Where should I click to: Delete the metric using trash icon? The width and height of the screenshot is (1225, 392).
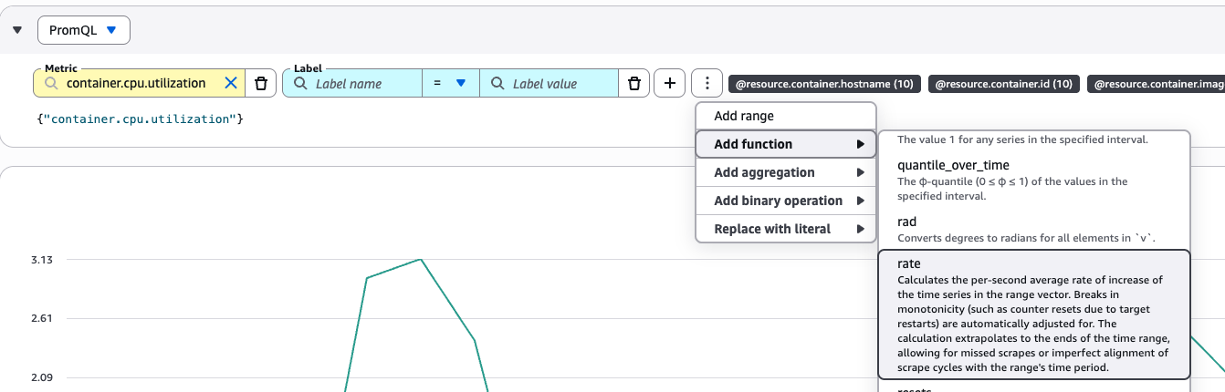pyautogui.click(x=260, y=83)
